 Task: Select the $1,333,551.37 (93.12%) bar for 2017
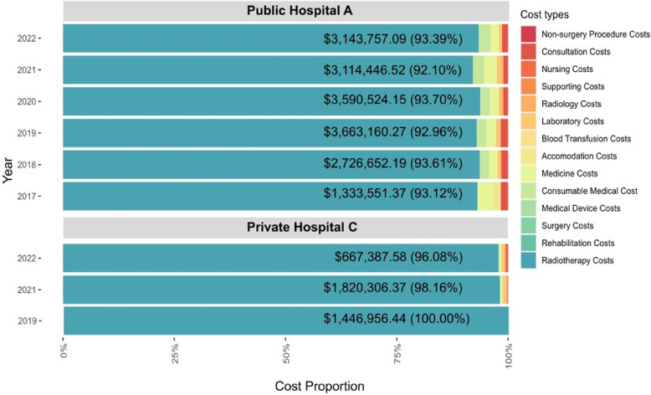click(x=270, y=196)
